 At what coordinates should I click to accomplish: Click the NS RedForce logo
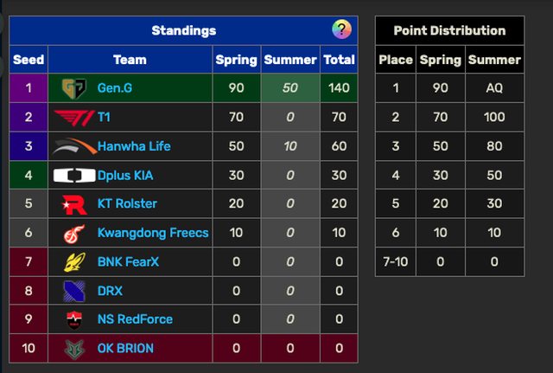pyautogui.click(x=73, y=319)
